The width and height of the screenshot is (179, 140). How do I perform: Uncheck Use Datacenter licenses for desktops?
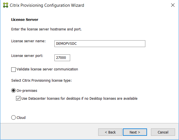(18, 99)
